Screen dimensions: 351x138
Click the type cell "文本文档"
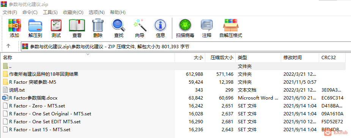click(247, 90)
